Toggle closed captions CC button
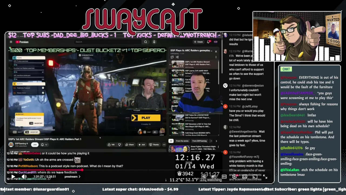This screenshot has height=195, width=346. pos(224,177)
